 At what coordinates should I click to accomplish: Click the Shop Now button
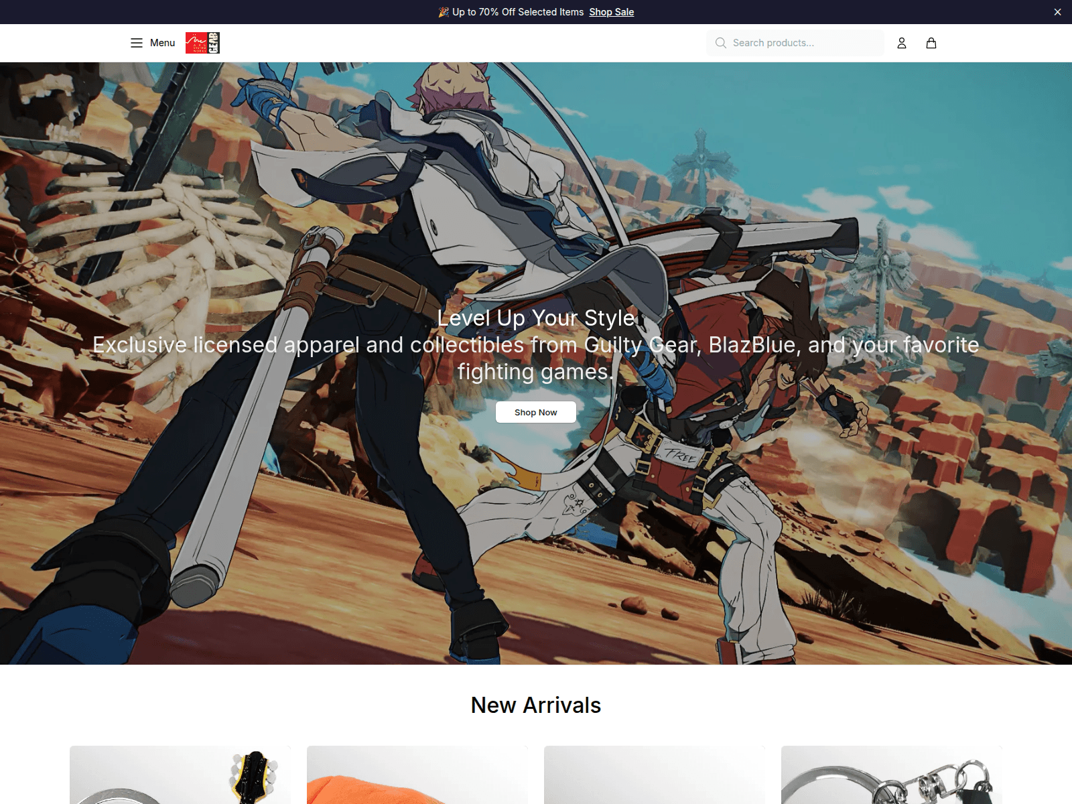click(x=536, y=412)
